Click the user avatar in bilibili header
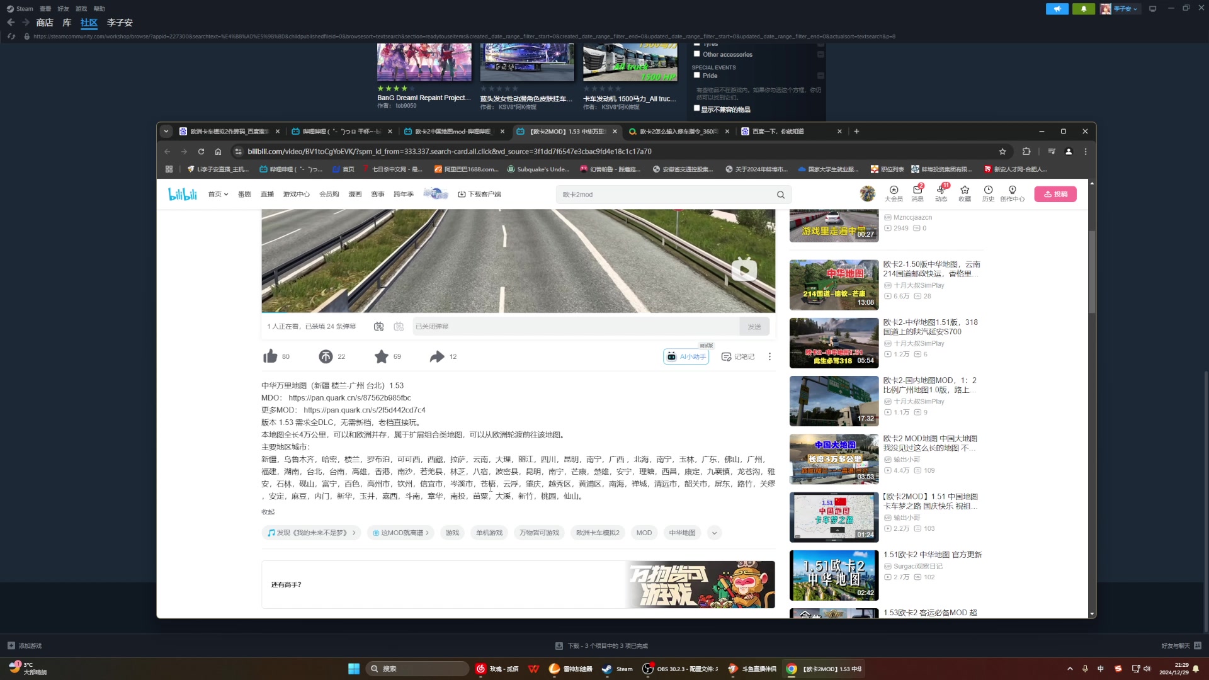 pyautogui.click(x=868, y=193)
